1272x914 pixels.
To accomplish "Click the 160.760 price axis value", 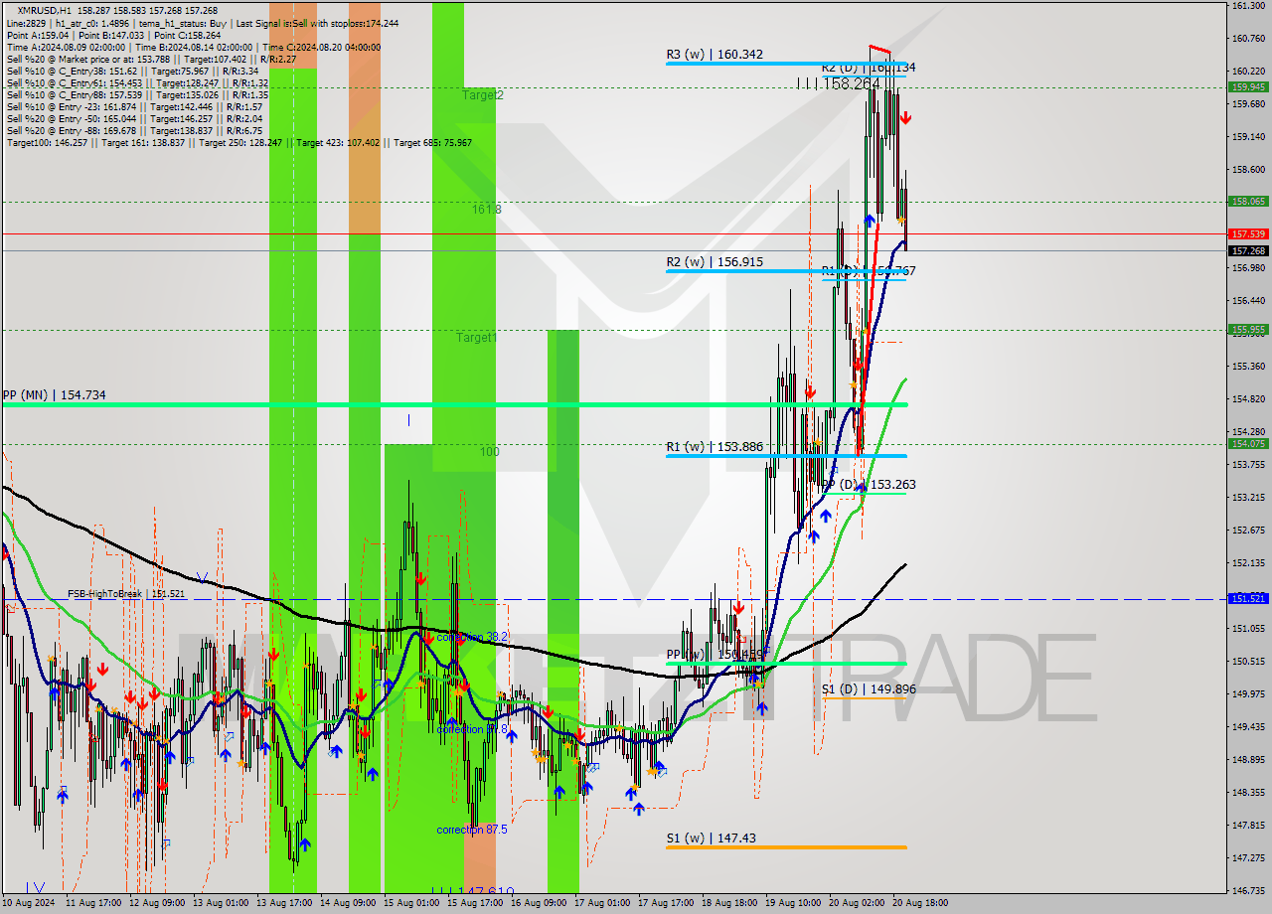I will [x=1248, y=39].
